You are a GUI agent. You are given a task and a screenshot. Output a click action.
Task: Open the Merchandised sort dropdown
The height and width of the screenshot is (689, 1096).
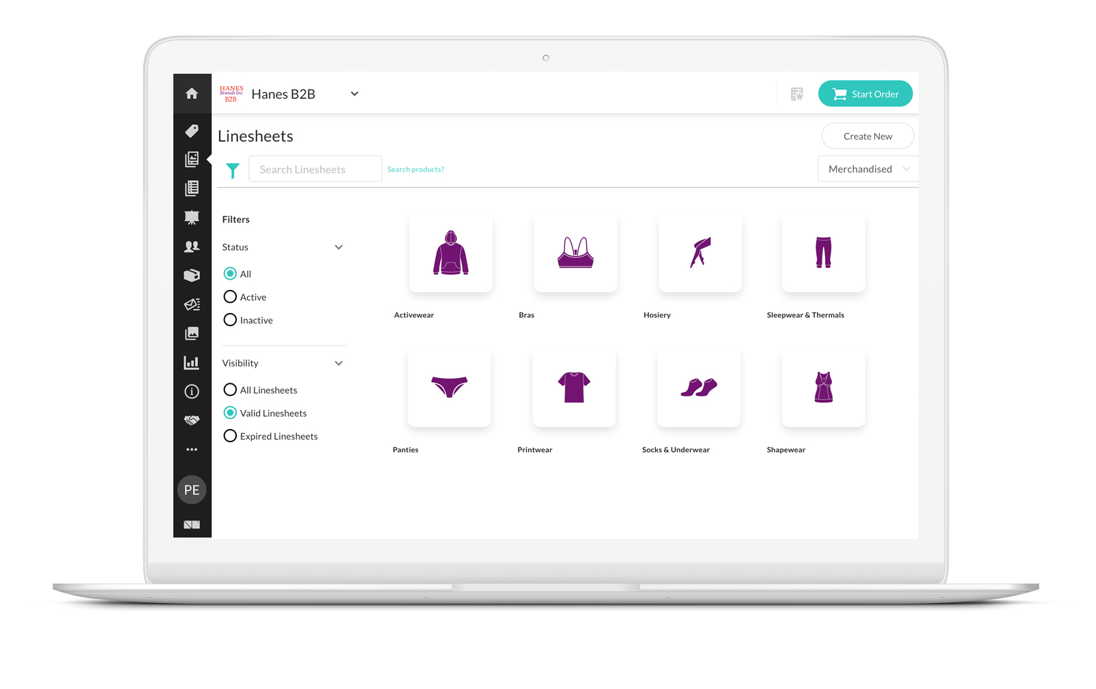tap(867, 169)
